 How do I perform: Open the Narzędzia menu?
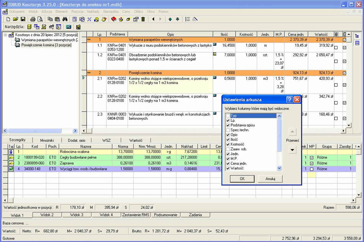111,12
